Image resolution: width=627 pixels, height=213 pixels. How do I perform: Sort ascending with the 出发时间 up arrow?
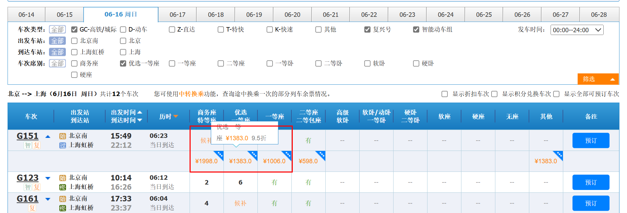(x=140, y=113)
